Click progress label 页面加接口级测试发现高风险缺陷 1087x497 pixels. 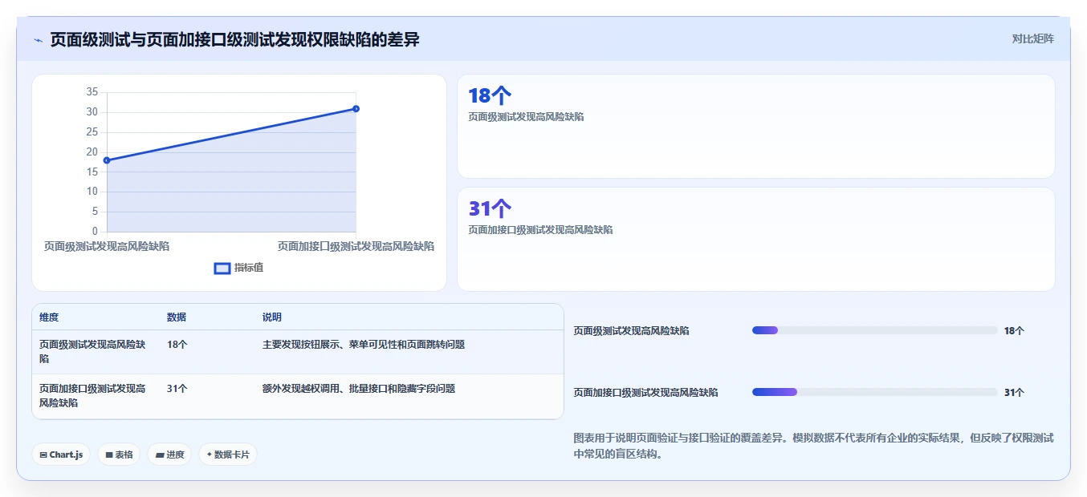click(x=646, y=393)
